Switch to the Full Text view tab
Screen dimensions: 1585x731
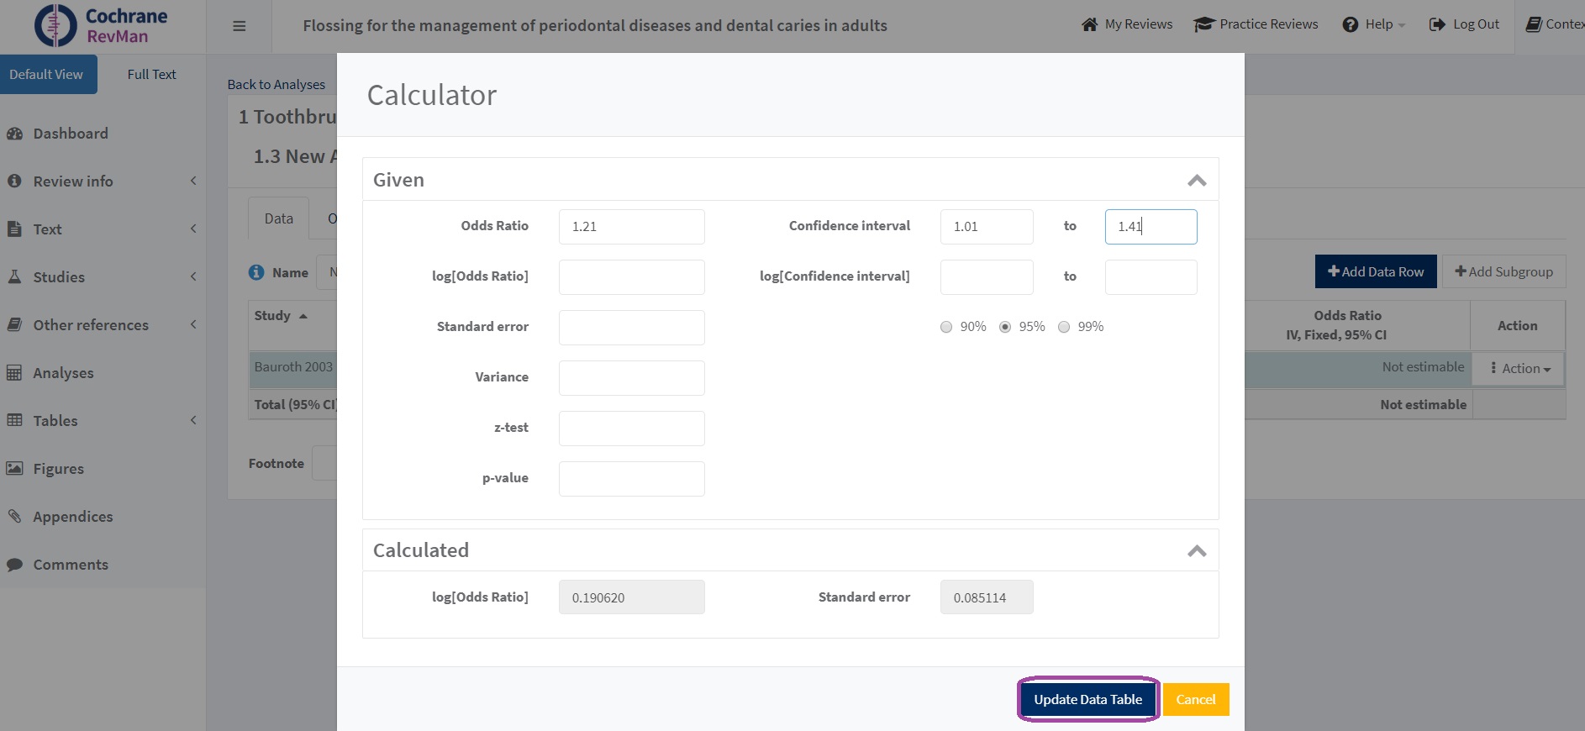(151, 75)
